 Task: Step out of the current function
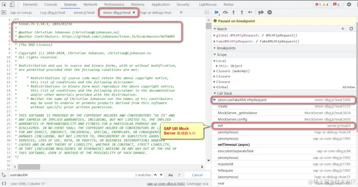pos(242,13)
